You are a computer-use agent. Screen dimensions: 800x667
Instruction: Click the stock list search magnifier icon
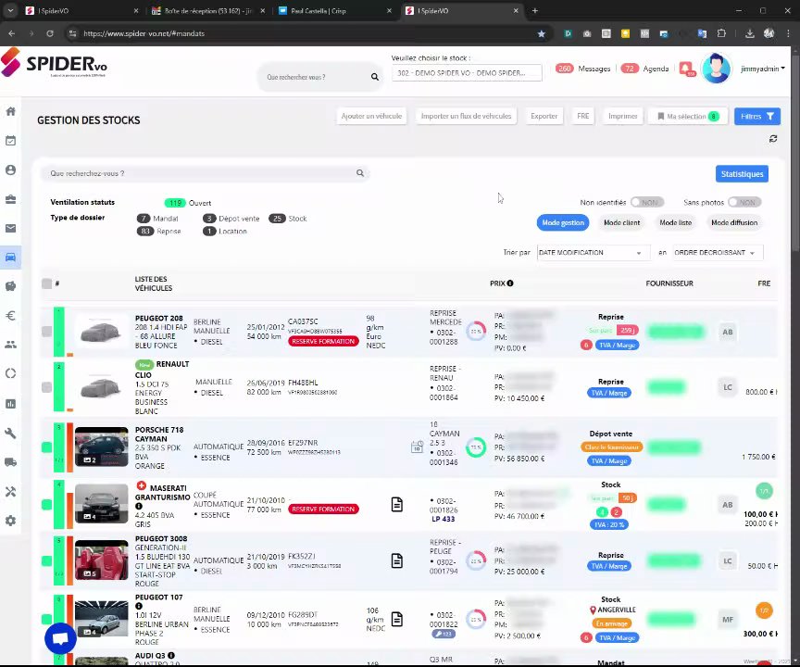coord(360,173)
